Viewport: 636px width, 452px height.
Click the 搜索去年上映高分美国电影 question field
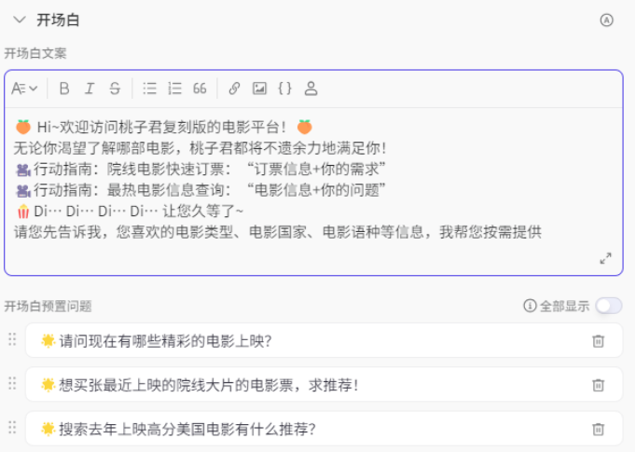tap(324, 429)
